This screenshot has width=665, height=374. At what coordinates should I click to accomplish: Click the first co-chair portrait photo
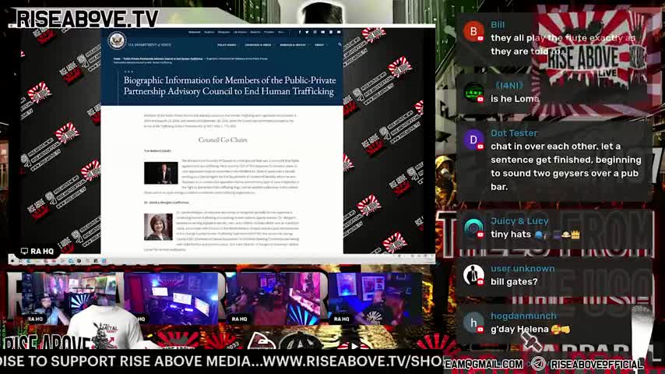coord(160,173)
